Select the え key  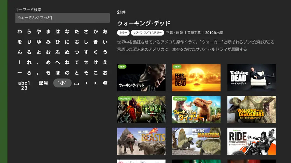click(105, 63)
